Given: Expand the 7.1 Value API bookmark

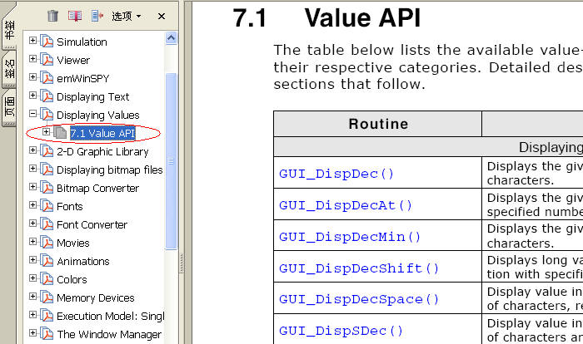Looking at the screenshot, I should pyautogui.click(x=46, y=131).
